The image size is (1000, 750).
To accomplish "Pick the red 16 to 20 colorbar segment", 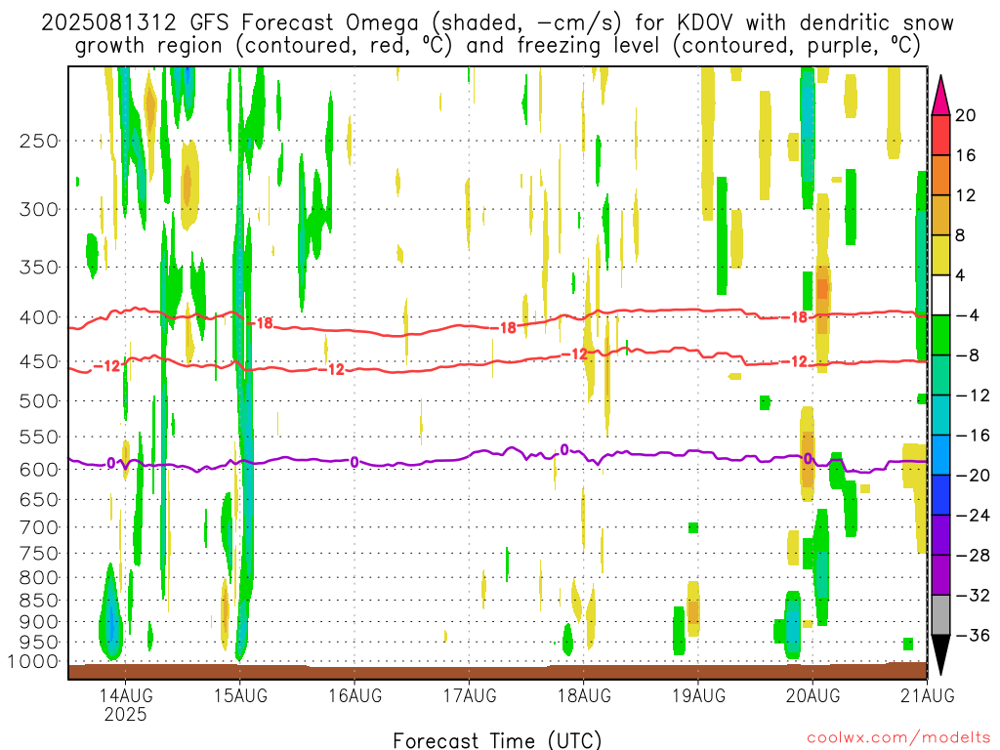I will [940, 135].
